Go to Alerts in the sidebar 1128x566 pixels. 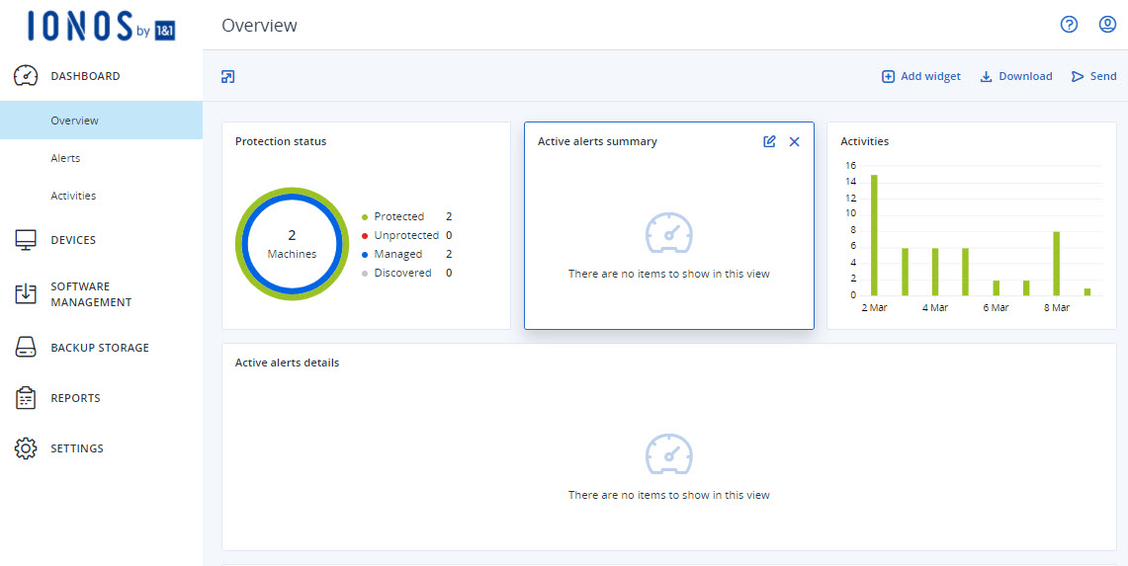point(65,158)
